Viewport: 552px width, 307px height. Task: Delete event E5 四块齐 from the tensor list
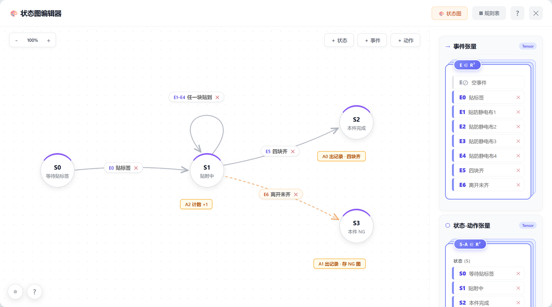coord(518,170)
